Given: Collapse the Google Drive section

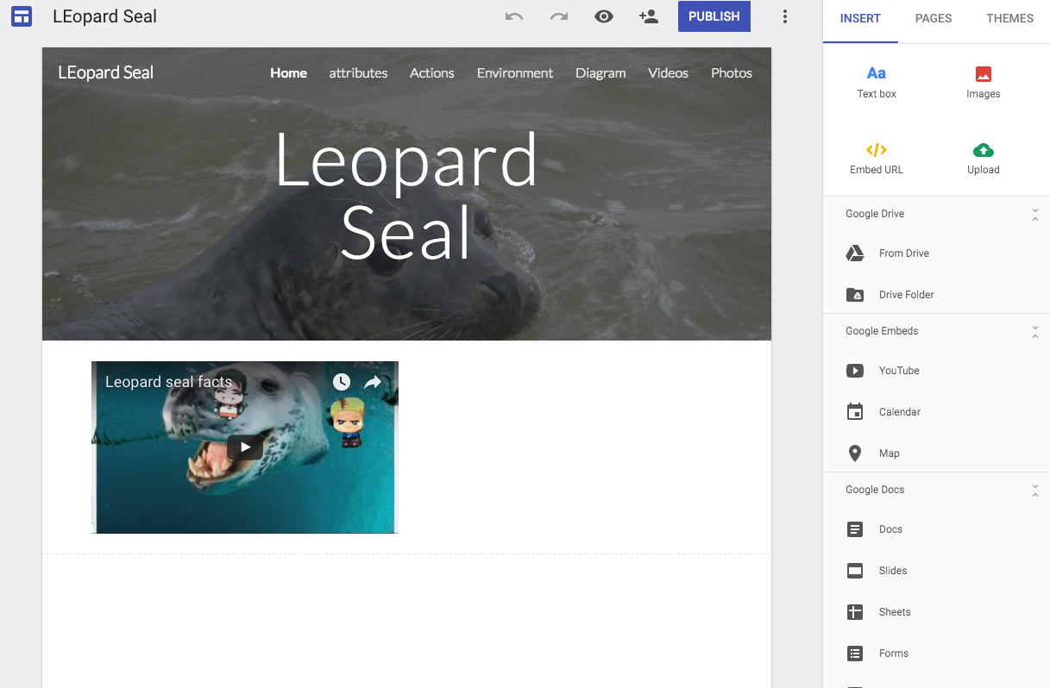Looking at the screenshot, I should (1034, 214).
